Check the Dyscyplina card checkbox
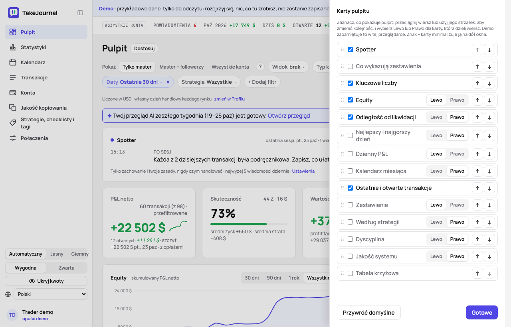 point(350,239)
